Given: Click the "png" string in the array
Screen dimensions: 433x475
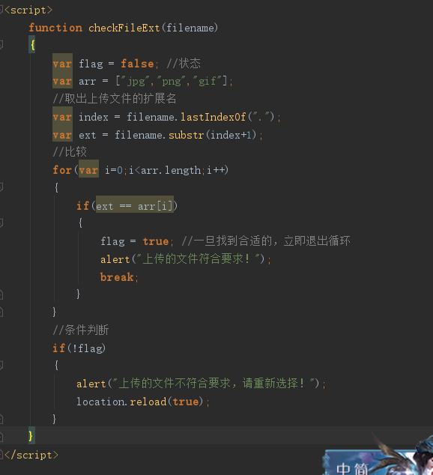Looking at the screenshot, I should [171, 81].
